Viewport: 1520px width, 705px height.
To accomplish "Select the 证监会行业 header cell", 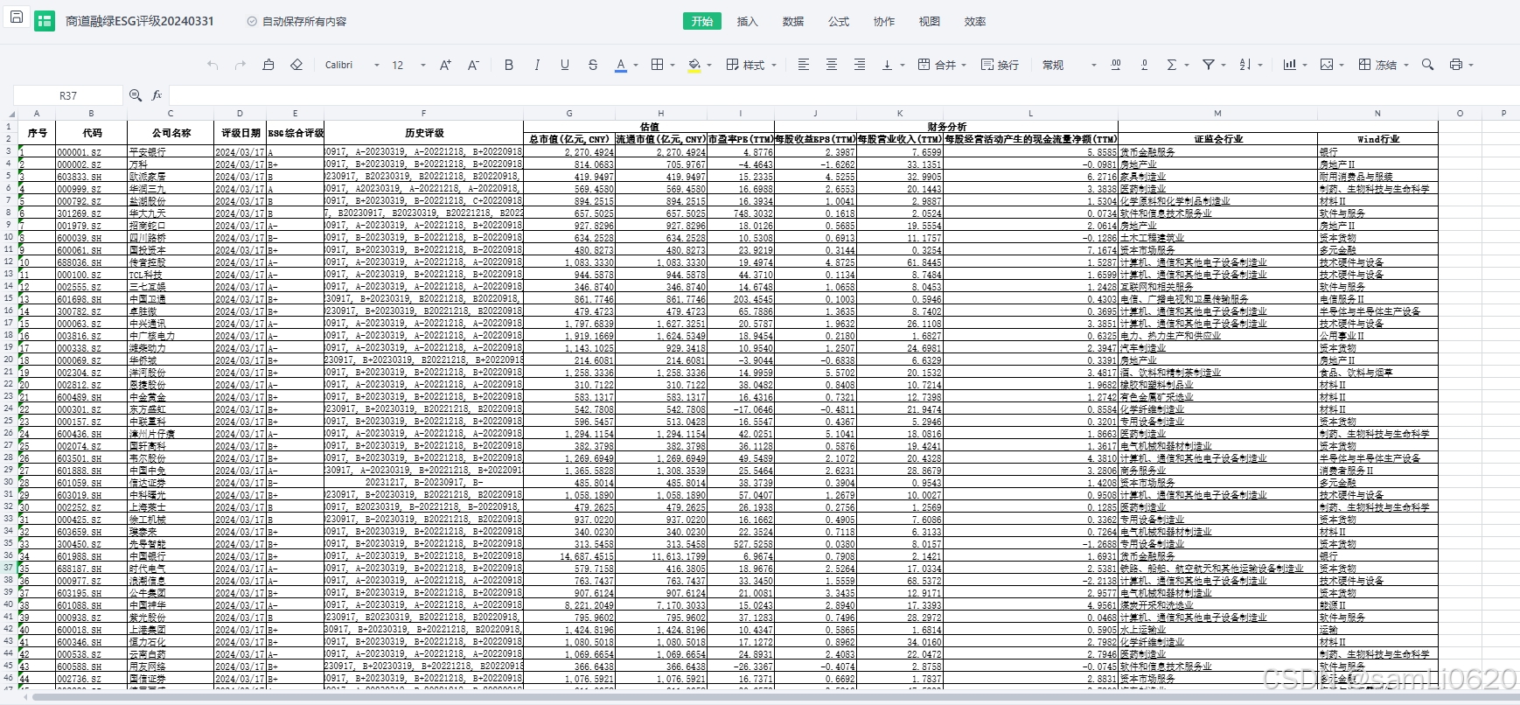I will pyautogui.click(x=1218, y=138).
